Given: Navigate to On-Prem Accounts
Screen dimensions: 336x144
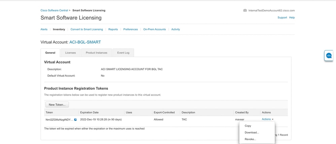Looking at the screenshot, I should [x=155, y=29].
